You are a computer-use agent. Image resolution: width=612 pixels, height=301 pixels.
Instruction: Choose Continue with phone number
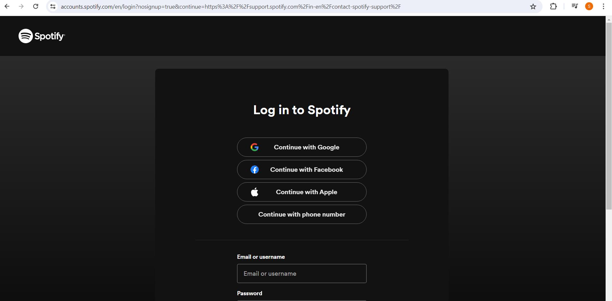pyautogui.click(x=301, y=214)
